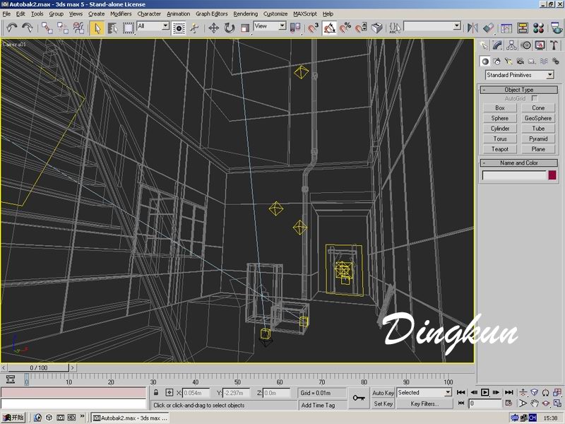Create a Teapot primitive button
Viewport: 565px width, 424px height.
pos(500,149)
